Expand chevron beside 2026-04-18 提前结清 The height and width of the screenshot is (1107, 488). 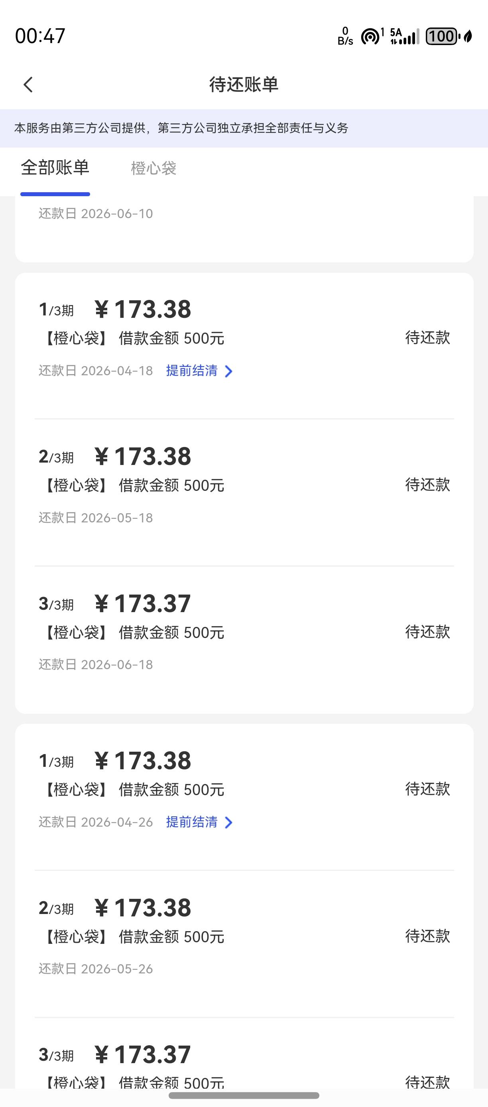tap(229, 371)
